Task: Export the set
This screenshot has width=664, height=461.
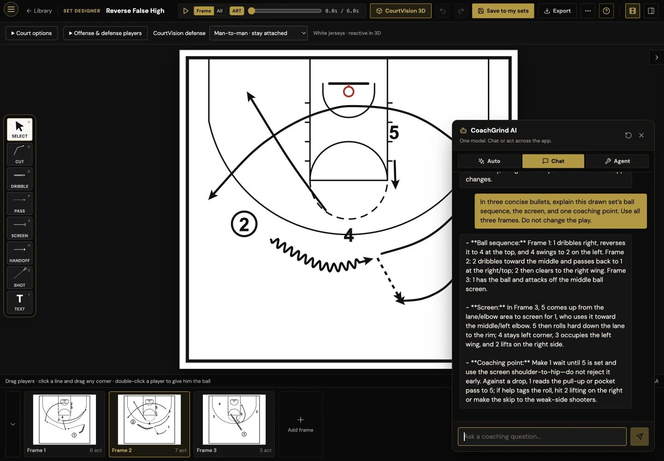Action: click(557, 11)
